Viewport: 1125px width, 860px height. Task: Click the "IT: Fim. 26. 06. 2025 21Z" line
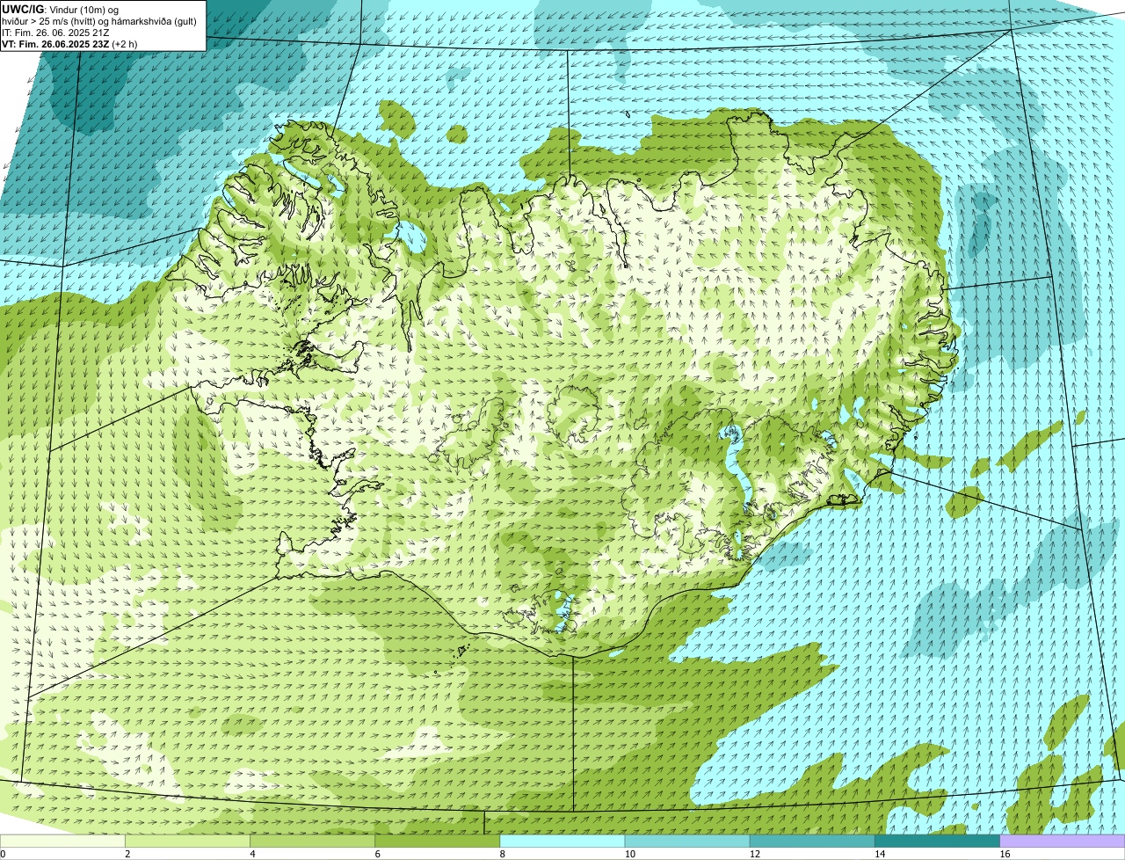56,33
